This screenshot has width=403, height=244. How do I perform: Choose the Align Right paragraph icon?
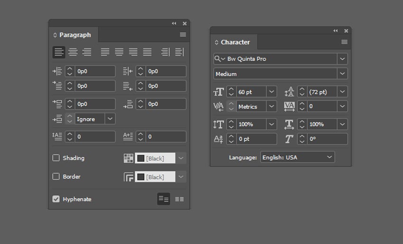[x=87, y=52]
